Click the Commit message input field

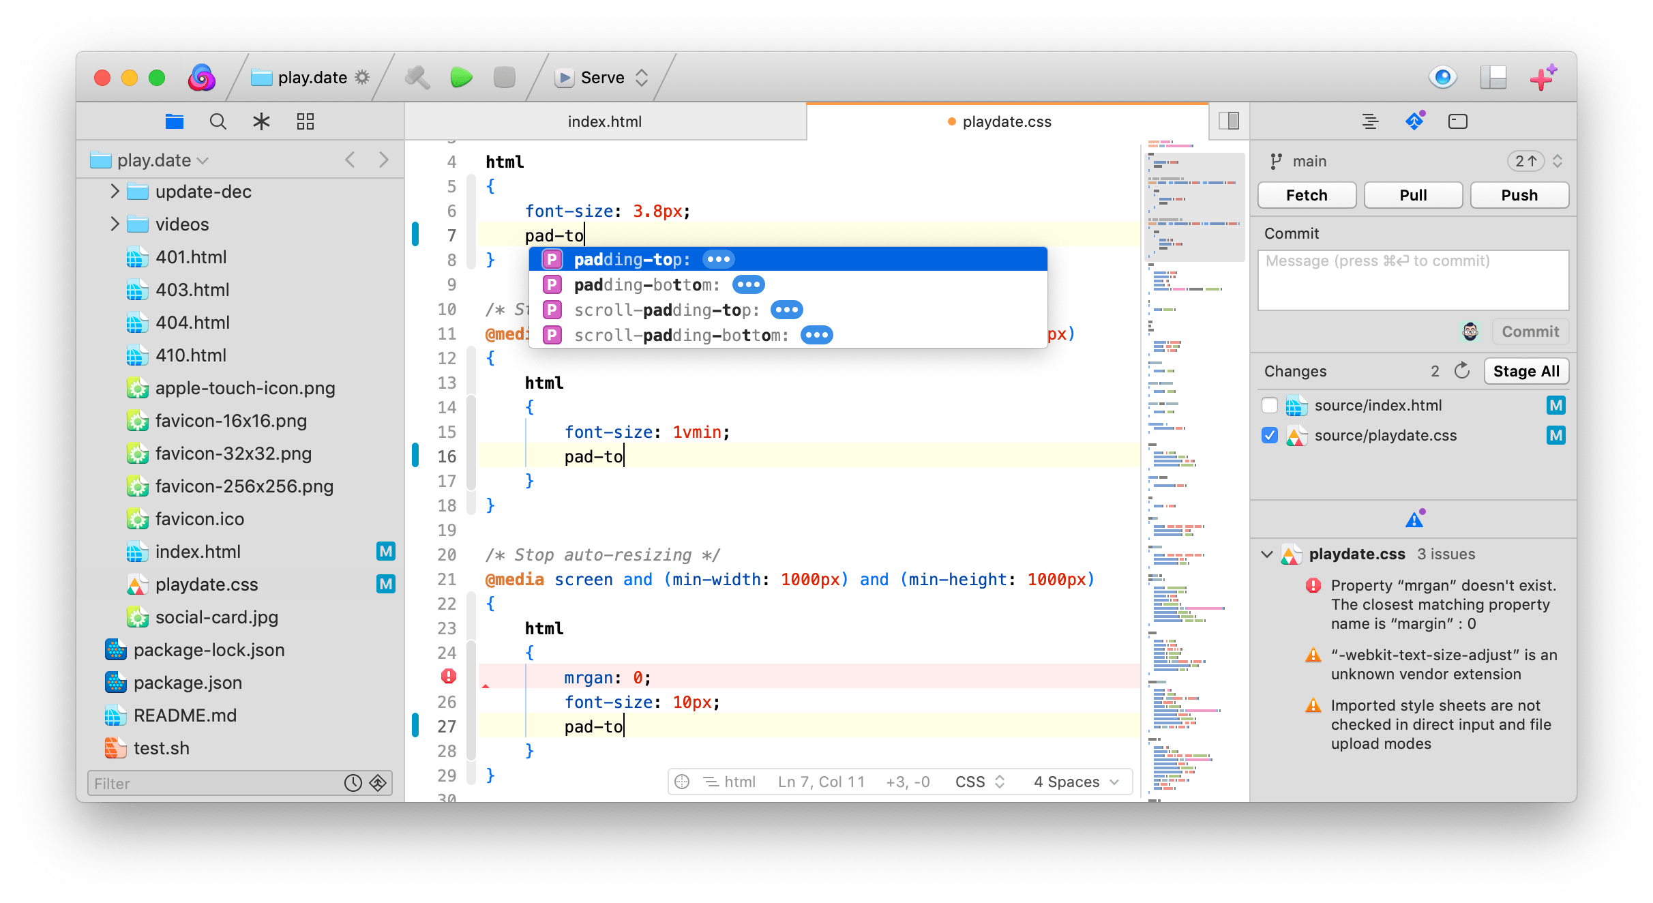1414,284
